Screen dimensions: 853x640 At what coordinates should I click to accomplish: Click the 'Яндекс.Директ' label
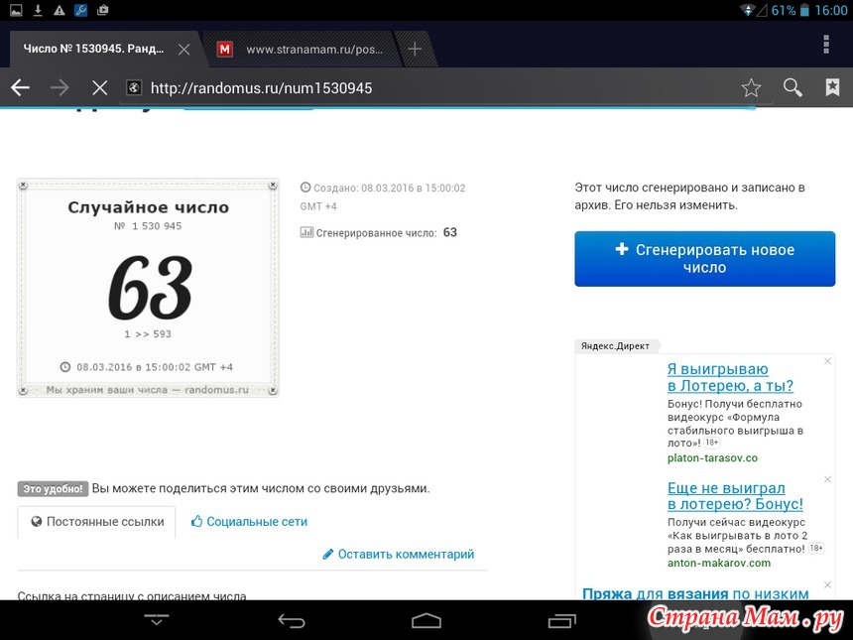(615, 346)
